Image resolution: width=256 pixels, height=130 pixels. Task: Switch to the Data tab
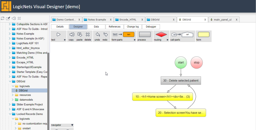[96, 27]
